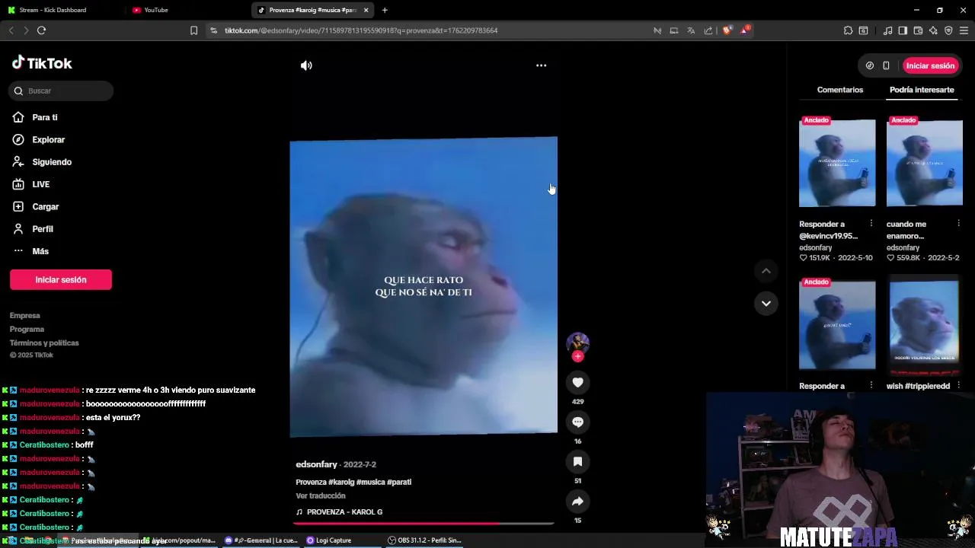Open the Brave Shields lion icon
This screenshot has width=975, height=548.
coord(727,30)
